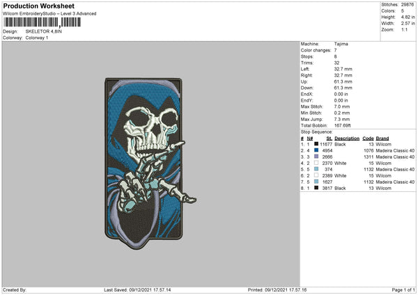418x295 pixels.
Task: Select the white swatch with 2389 stitches
Action: [x=316, y=175]
